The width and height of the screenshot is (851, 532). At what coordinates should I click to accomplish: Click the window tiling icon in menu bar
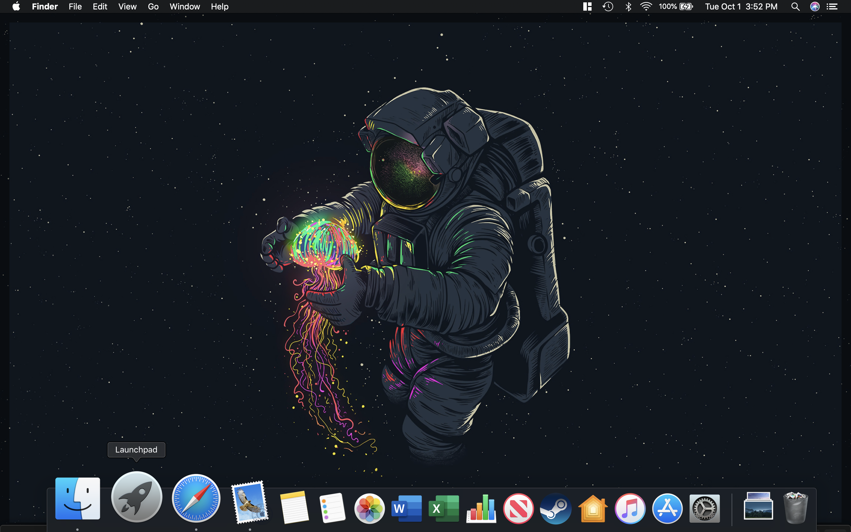[x=587, y=6]
